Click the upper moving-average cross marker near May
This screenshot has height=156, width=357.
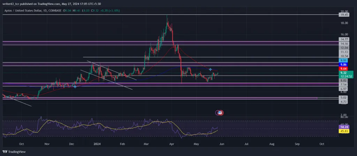pos(210,69)
